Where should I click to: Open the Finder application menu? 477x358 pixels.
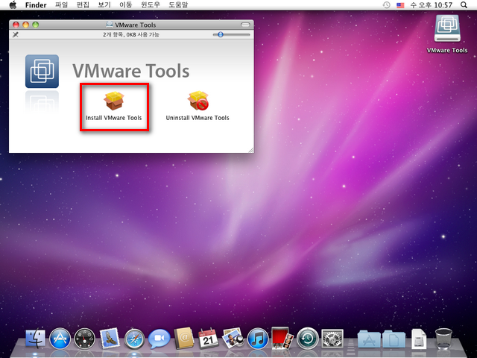pyautogui.click(x=36, y=5)
